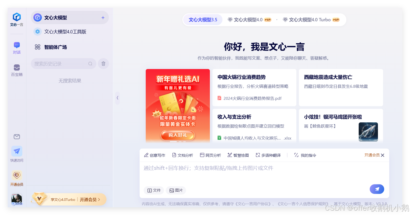Switch to 文心大模型3.5 tab
This screenshot has height=215, width=410.
pos(203,20)
